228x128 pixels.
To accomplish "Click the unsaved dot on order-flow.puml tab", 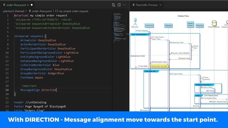I will point(32,5).
